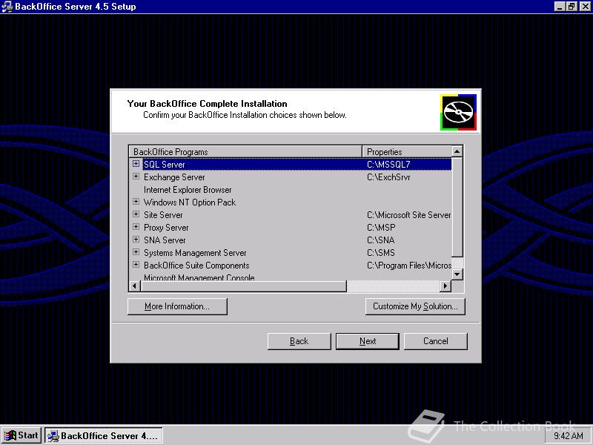Expand the SQL Server tree node
Screen dimensions: 593x445
click(x=136, y=164)
